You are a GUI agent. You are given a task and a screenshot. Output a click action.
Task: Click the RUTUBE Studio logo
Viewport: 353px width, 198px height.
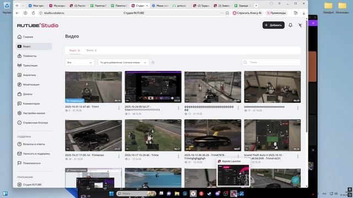tap(38, 25)
